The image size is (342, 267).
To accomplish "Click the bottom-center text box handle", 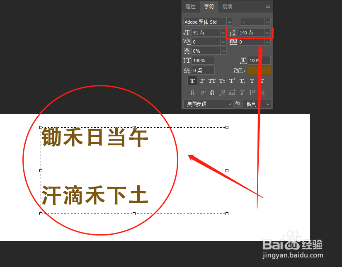I will 134,214.
